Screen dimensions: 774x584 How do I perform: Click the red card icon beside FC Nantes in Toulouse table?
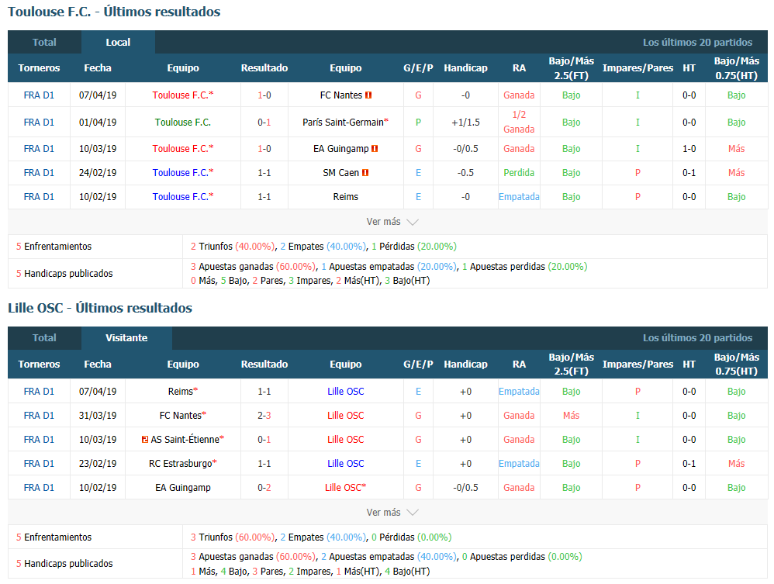coord(368,95)
